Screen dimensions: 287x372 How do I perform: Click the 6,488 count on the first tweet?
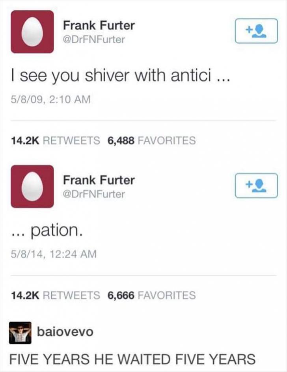[x=121, y=140]
